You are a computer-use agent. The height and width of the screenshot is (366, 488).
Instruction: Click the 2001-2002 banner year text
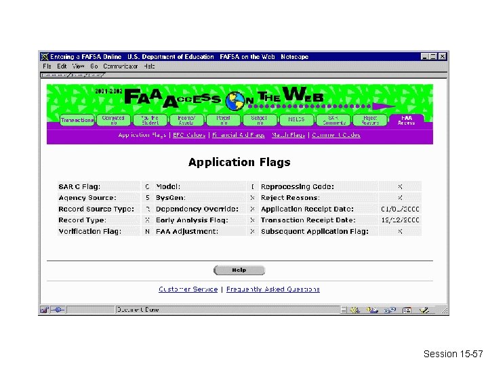(x=108, y=91)
